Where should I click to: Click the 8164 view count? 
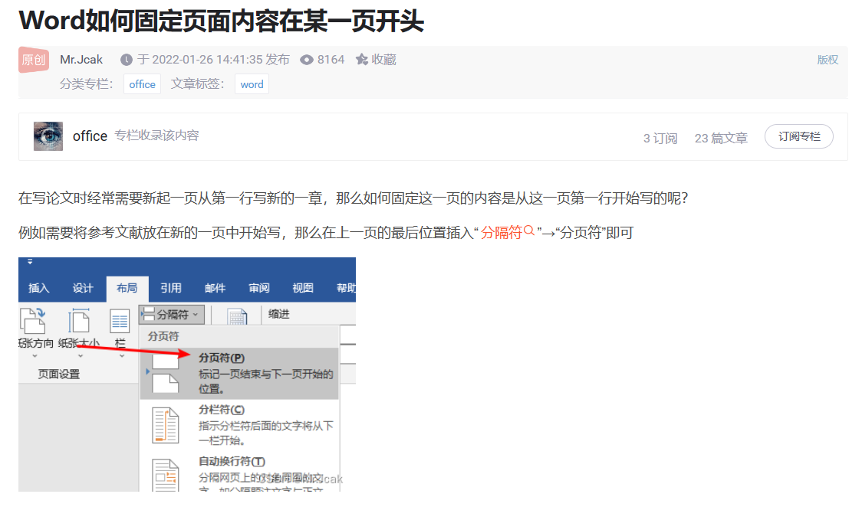point(331,59)
